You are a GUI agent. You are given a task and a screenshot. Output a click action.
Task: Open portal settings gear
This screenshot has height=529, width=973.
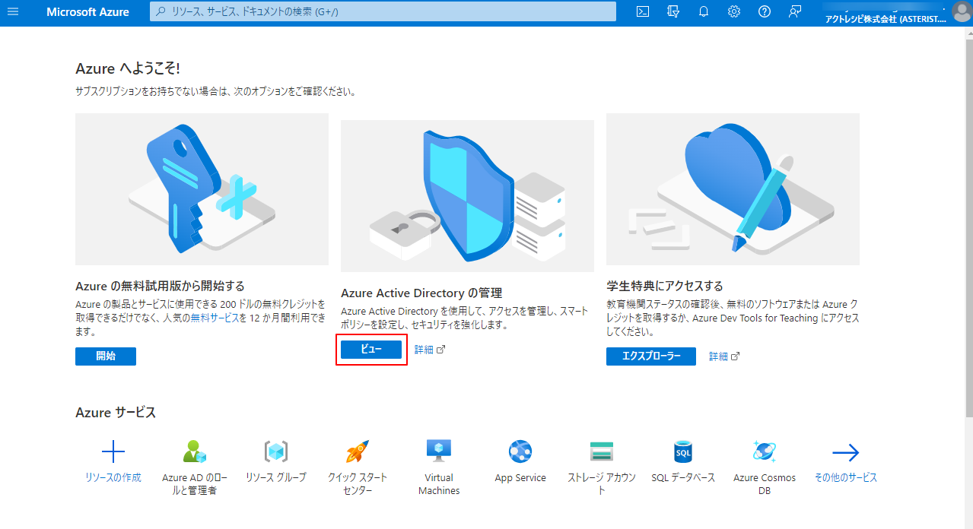tap(734, 11)
